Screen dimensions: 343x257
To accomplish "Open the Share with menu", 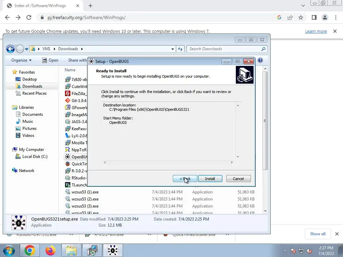I will pos(77,60).
